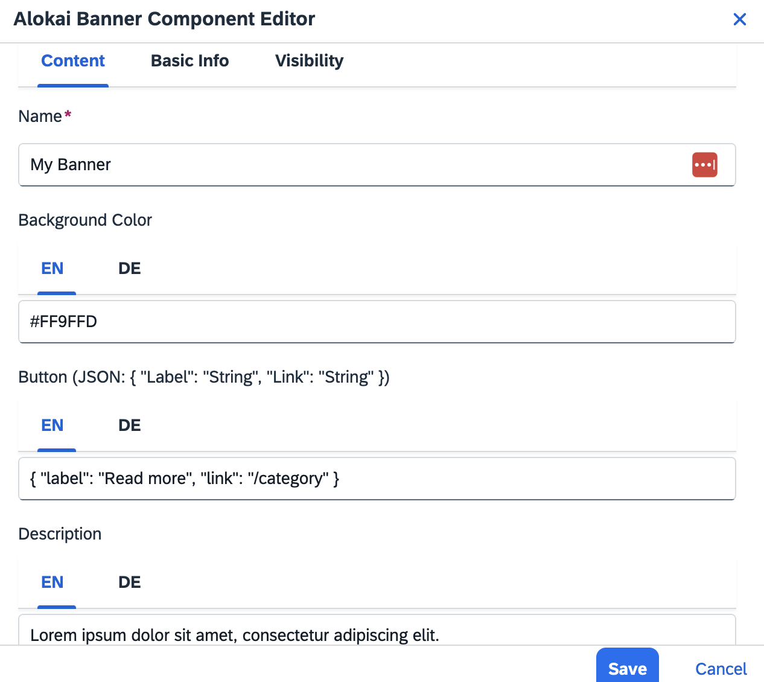764x682 pixels.
Task: Focus the Button JSON input field
Action: [377, 479]
